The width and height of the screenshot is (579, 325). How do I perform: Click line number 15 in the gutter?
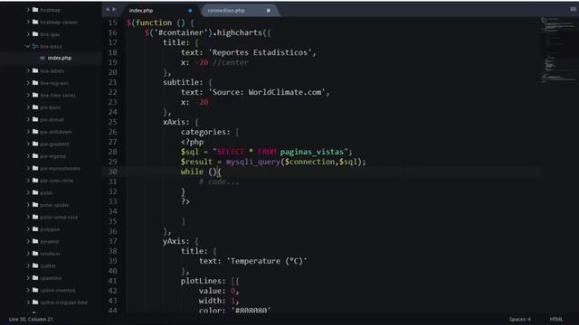point(112,23)
